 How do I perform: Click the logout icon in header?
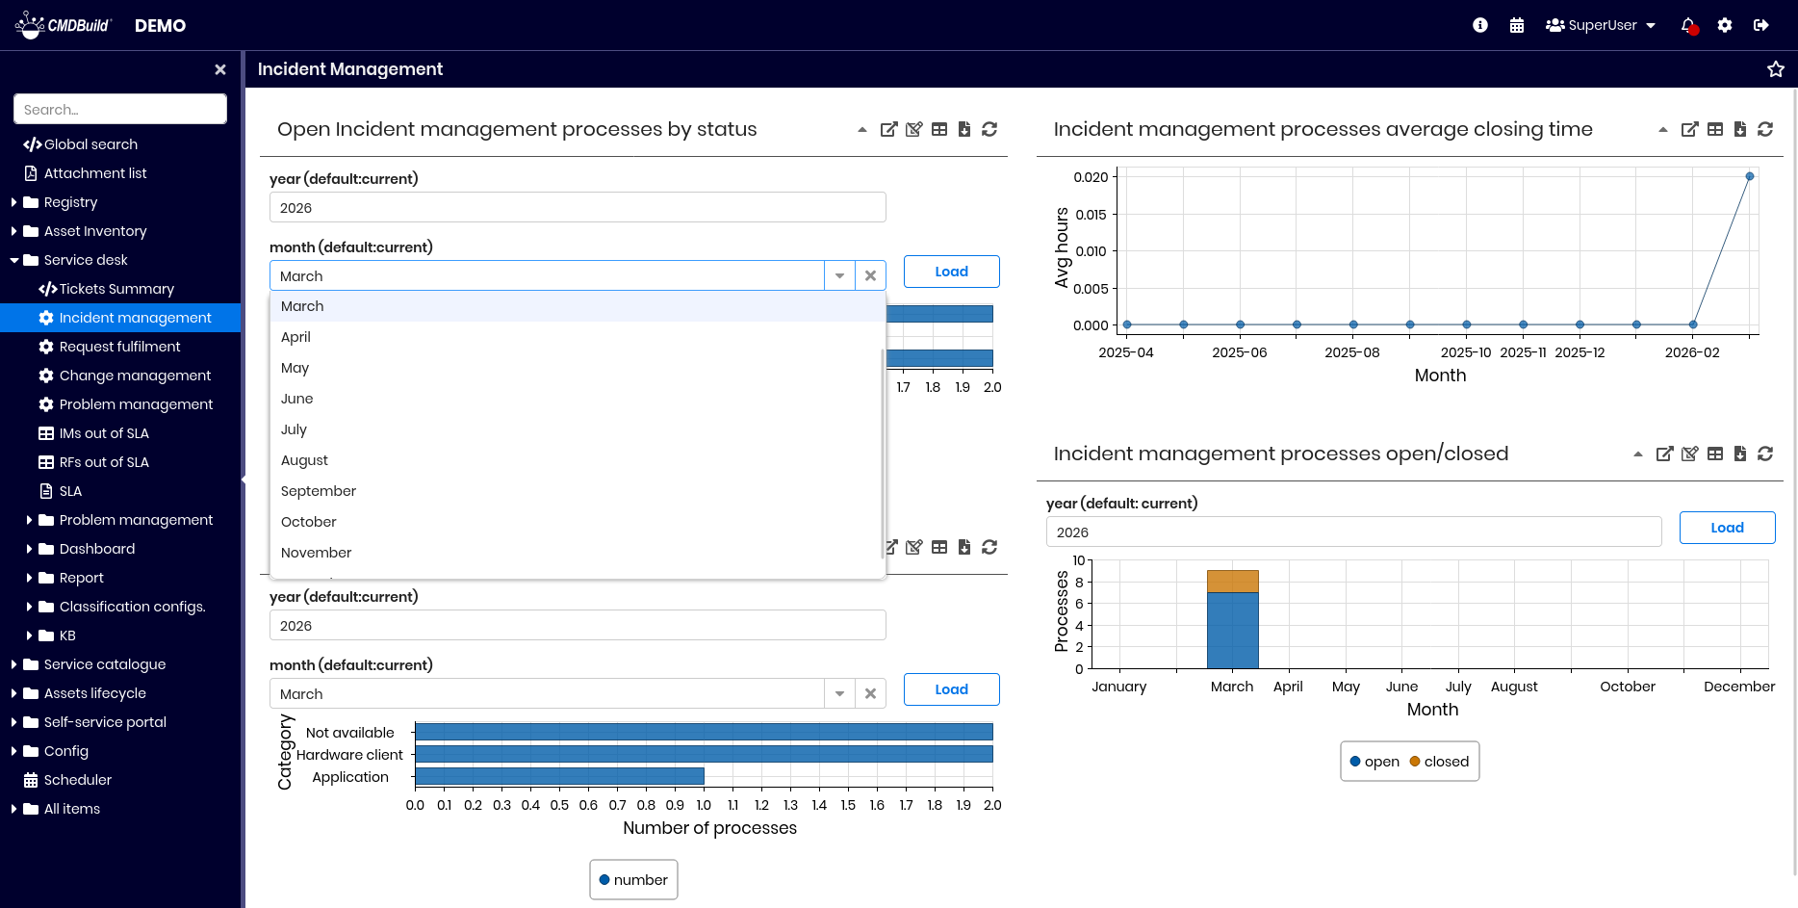tap(1760, 25)
